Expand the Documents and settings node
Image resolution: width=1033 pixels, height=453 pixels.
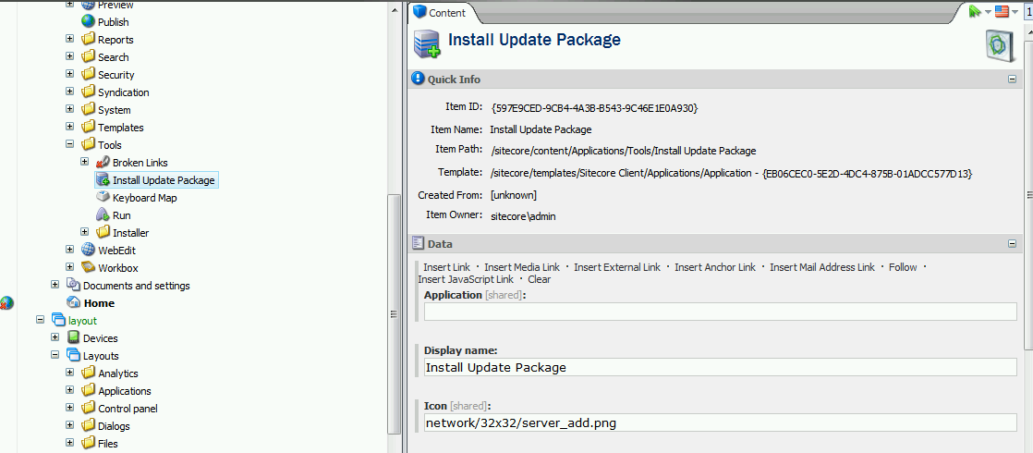pos(55,285)
